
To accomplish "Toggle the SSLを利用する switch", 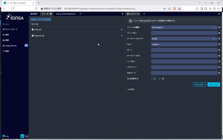I will 154,78.
